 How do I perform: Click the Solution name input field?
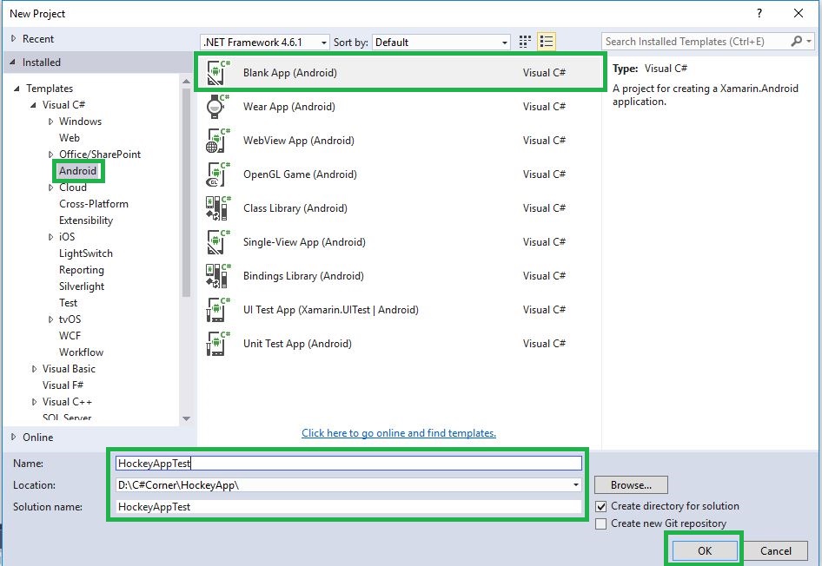pyautogui.click(x=348, y=506)
